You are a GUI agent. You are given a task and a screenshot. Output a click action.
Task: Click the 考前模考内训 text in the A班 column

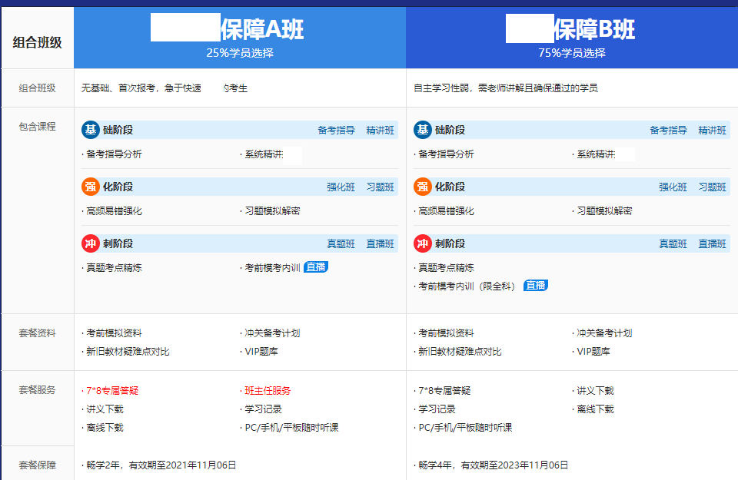(x=272, y=268)
